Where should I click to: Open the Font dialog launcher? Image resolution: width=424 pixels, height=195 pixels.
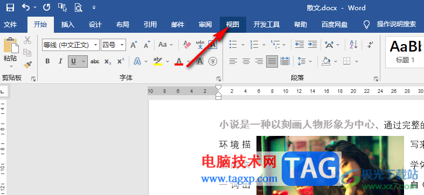coord(219,79)
